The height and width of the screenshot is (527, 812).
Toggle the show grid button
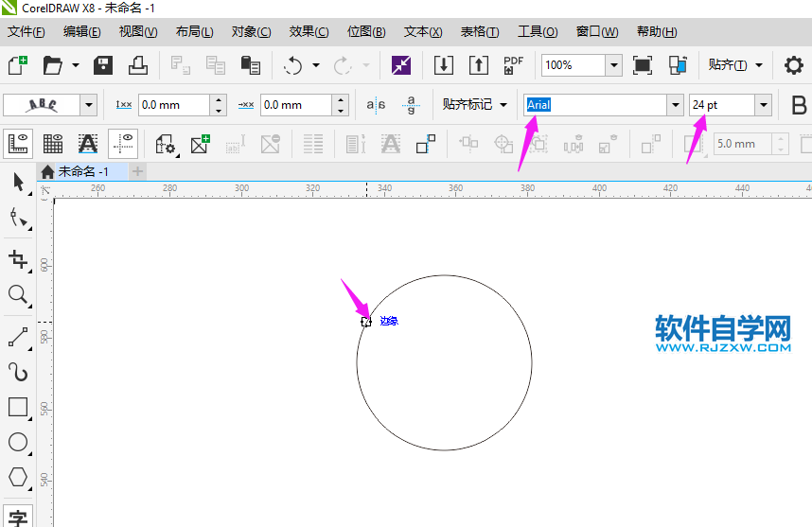[53, 144]
